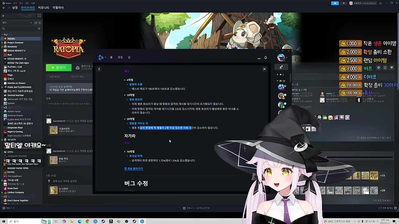Open the library filter options icon
The image size is (399, 224).
click(39, 29)
